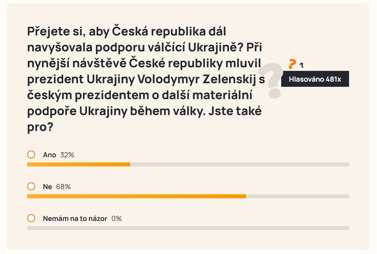
Task: Click the gray unfilled part of Ano bar
Action: coord(240,164)
